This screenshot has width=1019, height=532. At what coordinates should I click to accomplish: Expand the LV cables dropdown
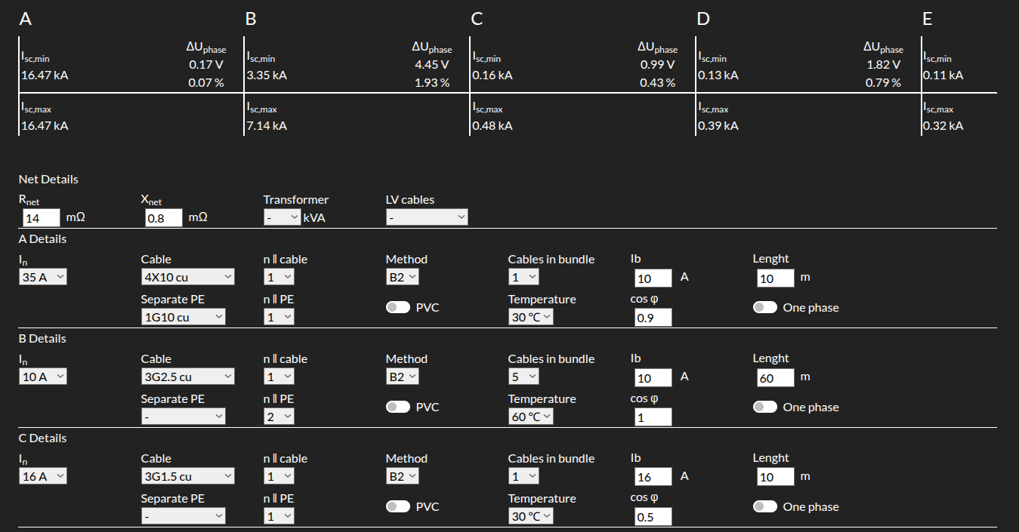pos(427,217)
